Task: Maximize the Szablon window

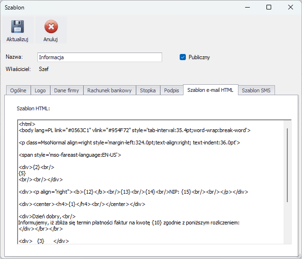Action: (269, 7)
